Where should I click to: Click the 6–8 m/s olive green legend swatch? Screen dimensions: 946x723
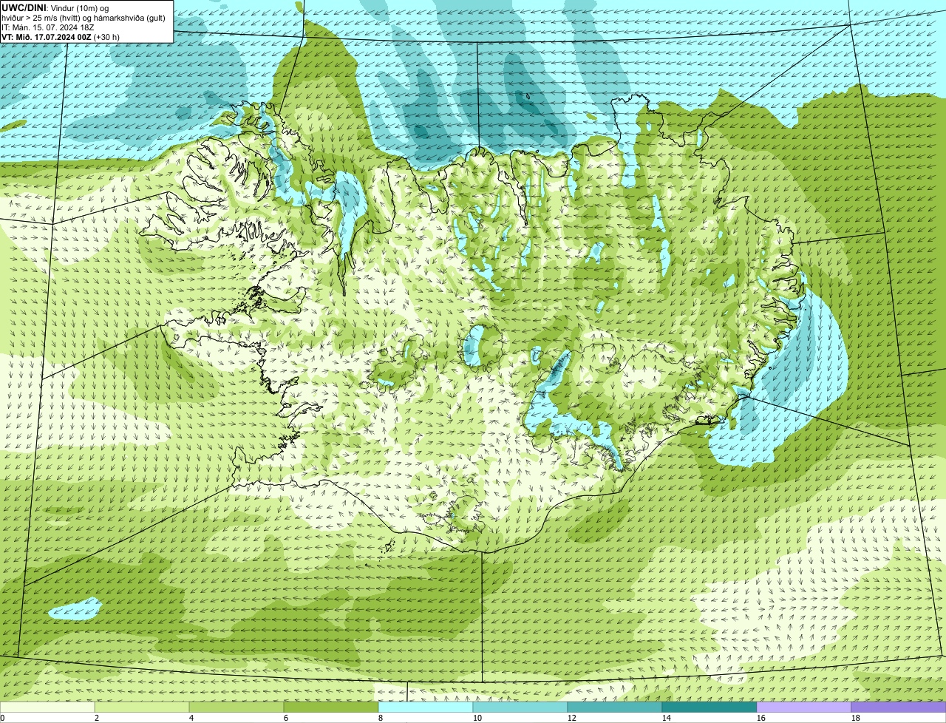(x=331, y=707)
